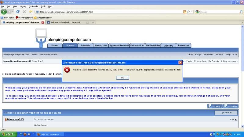This screenshot has height=137, width=244.
Task: Open the Google search engine selector dropdown
Action: coord(198,12)
